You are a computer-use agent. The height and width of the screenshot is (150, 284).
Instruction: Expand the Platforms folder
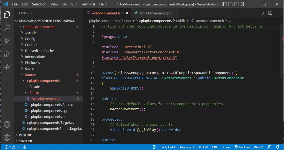[49, 63]
